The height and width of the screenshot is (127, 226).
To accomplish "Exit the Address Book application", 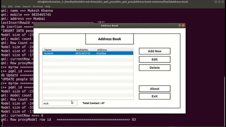I will [x=155, y=96].
